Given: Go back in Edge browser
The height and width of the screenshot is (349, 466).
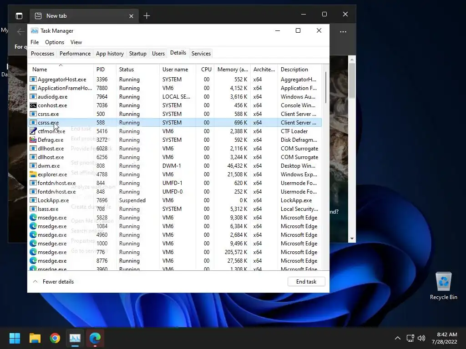Looking at the screenshot, I should 20,31.
